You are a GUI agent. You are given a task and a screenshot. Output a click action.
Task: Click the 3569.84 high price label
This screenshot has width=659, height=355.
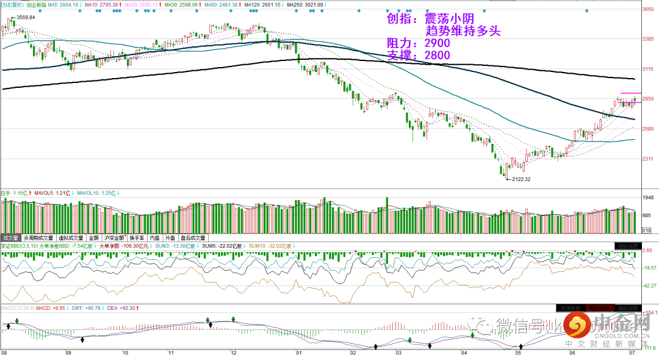click(26, 17)
